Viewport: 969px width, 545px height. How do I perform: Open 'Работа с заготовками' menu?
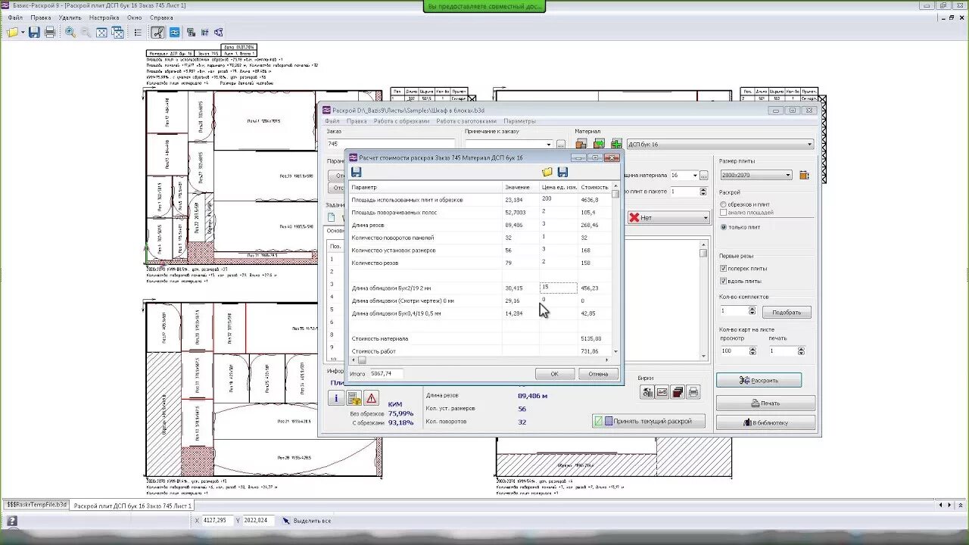[x=466, y=121]
